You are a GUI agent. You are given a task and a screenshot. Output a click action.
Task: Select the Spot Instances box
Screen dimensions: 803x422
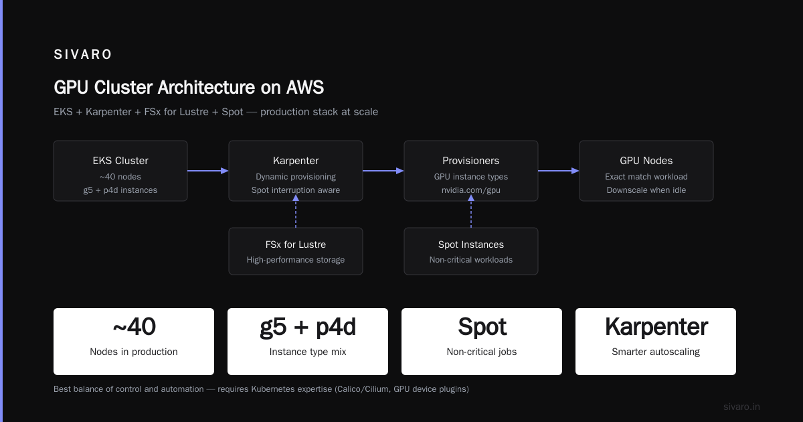coord(471,251)
